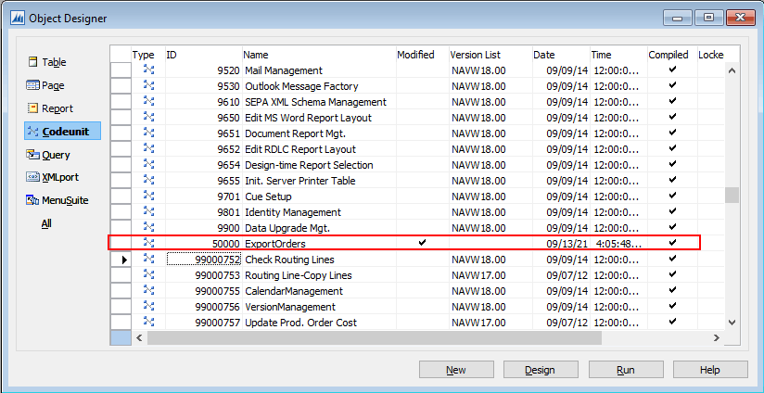Open the Report object type
Image resolution: width=764 pixels, height=393 pixels.
click(33, 108)
